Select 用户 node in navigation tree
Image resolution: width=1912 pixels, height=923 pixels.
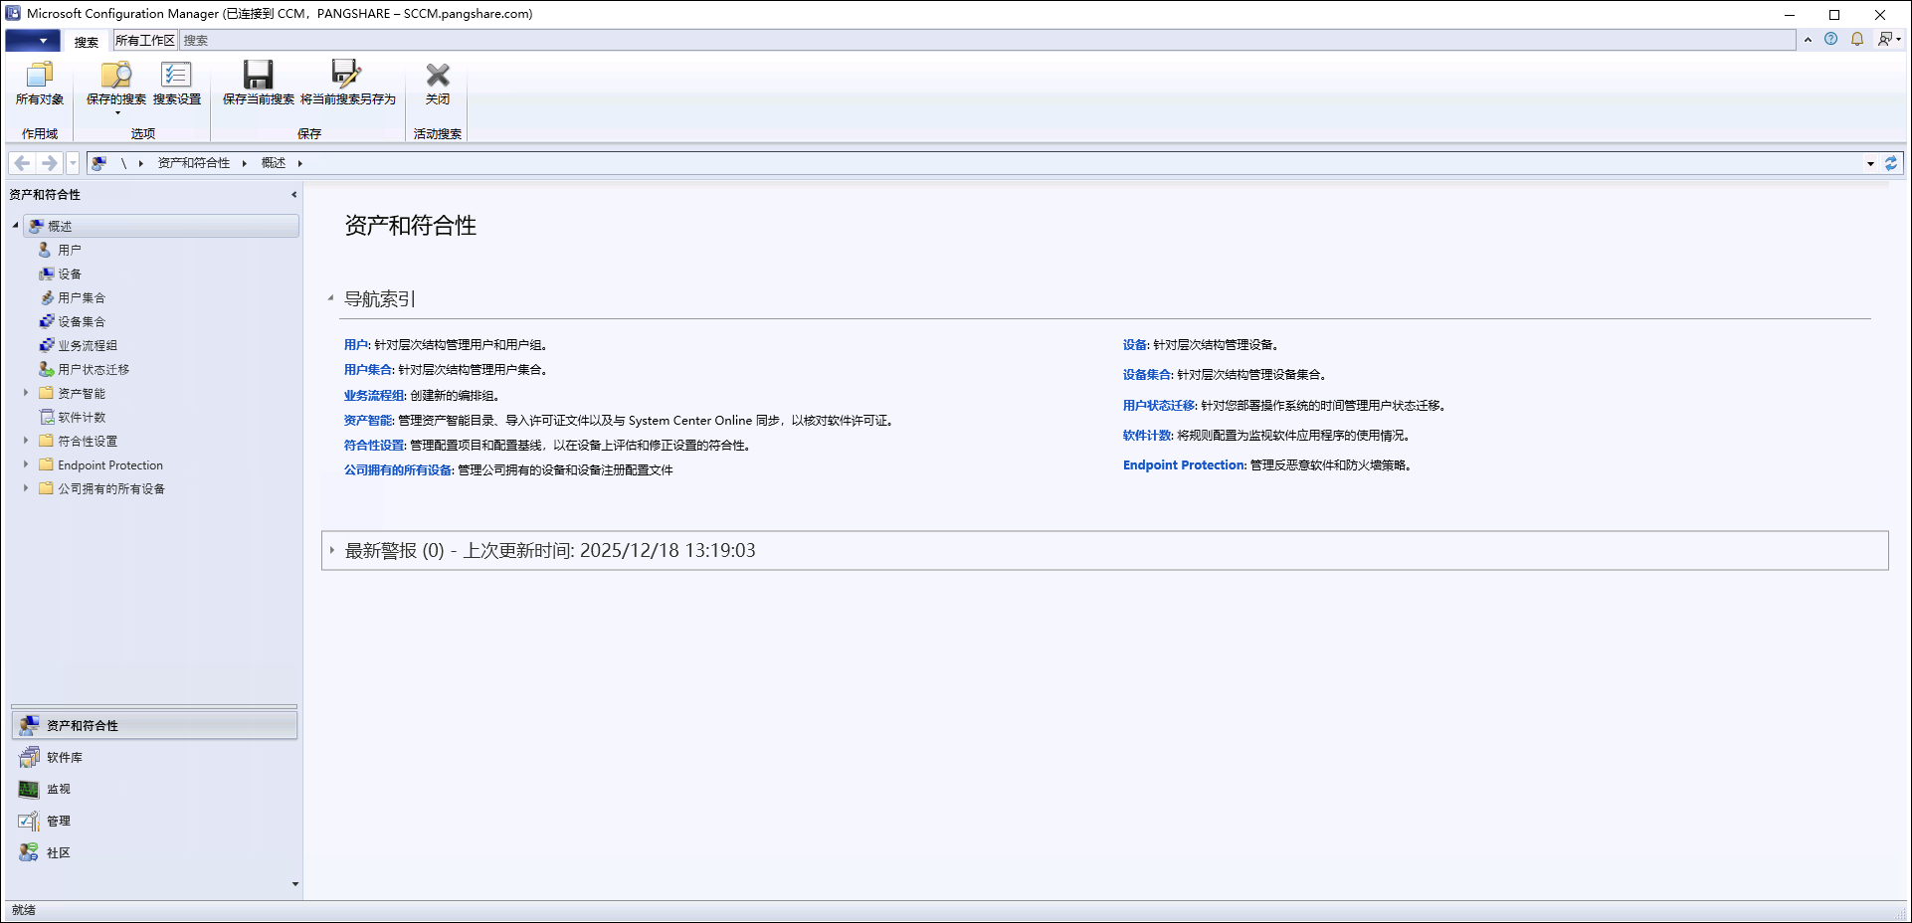[69, 250]
